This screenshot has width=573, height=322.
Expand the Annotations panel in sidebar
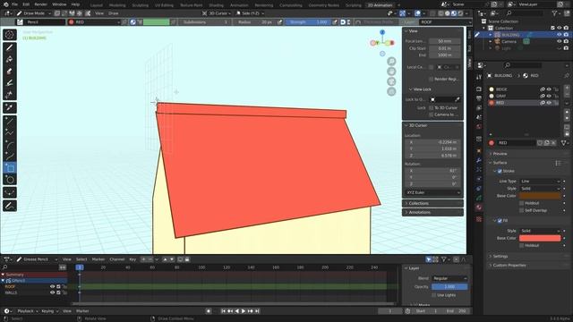coord(432,212)
